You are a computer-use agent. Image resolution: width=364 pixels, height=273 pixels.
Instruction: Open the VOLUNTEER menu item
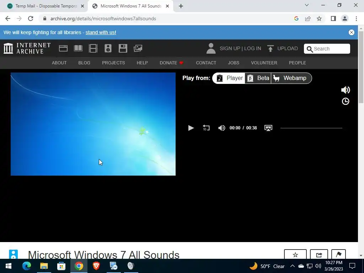(264, 63)
